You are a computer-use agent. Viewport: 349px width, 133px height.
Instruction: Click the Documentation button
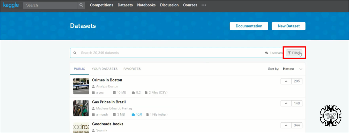[x=249, y=26]
